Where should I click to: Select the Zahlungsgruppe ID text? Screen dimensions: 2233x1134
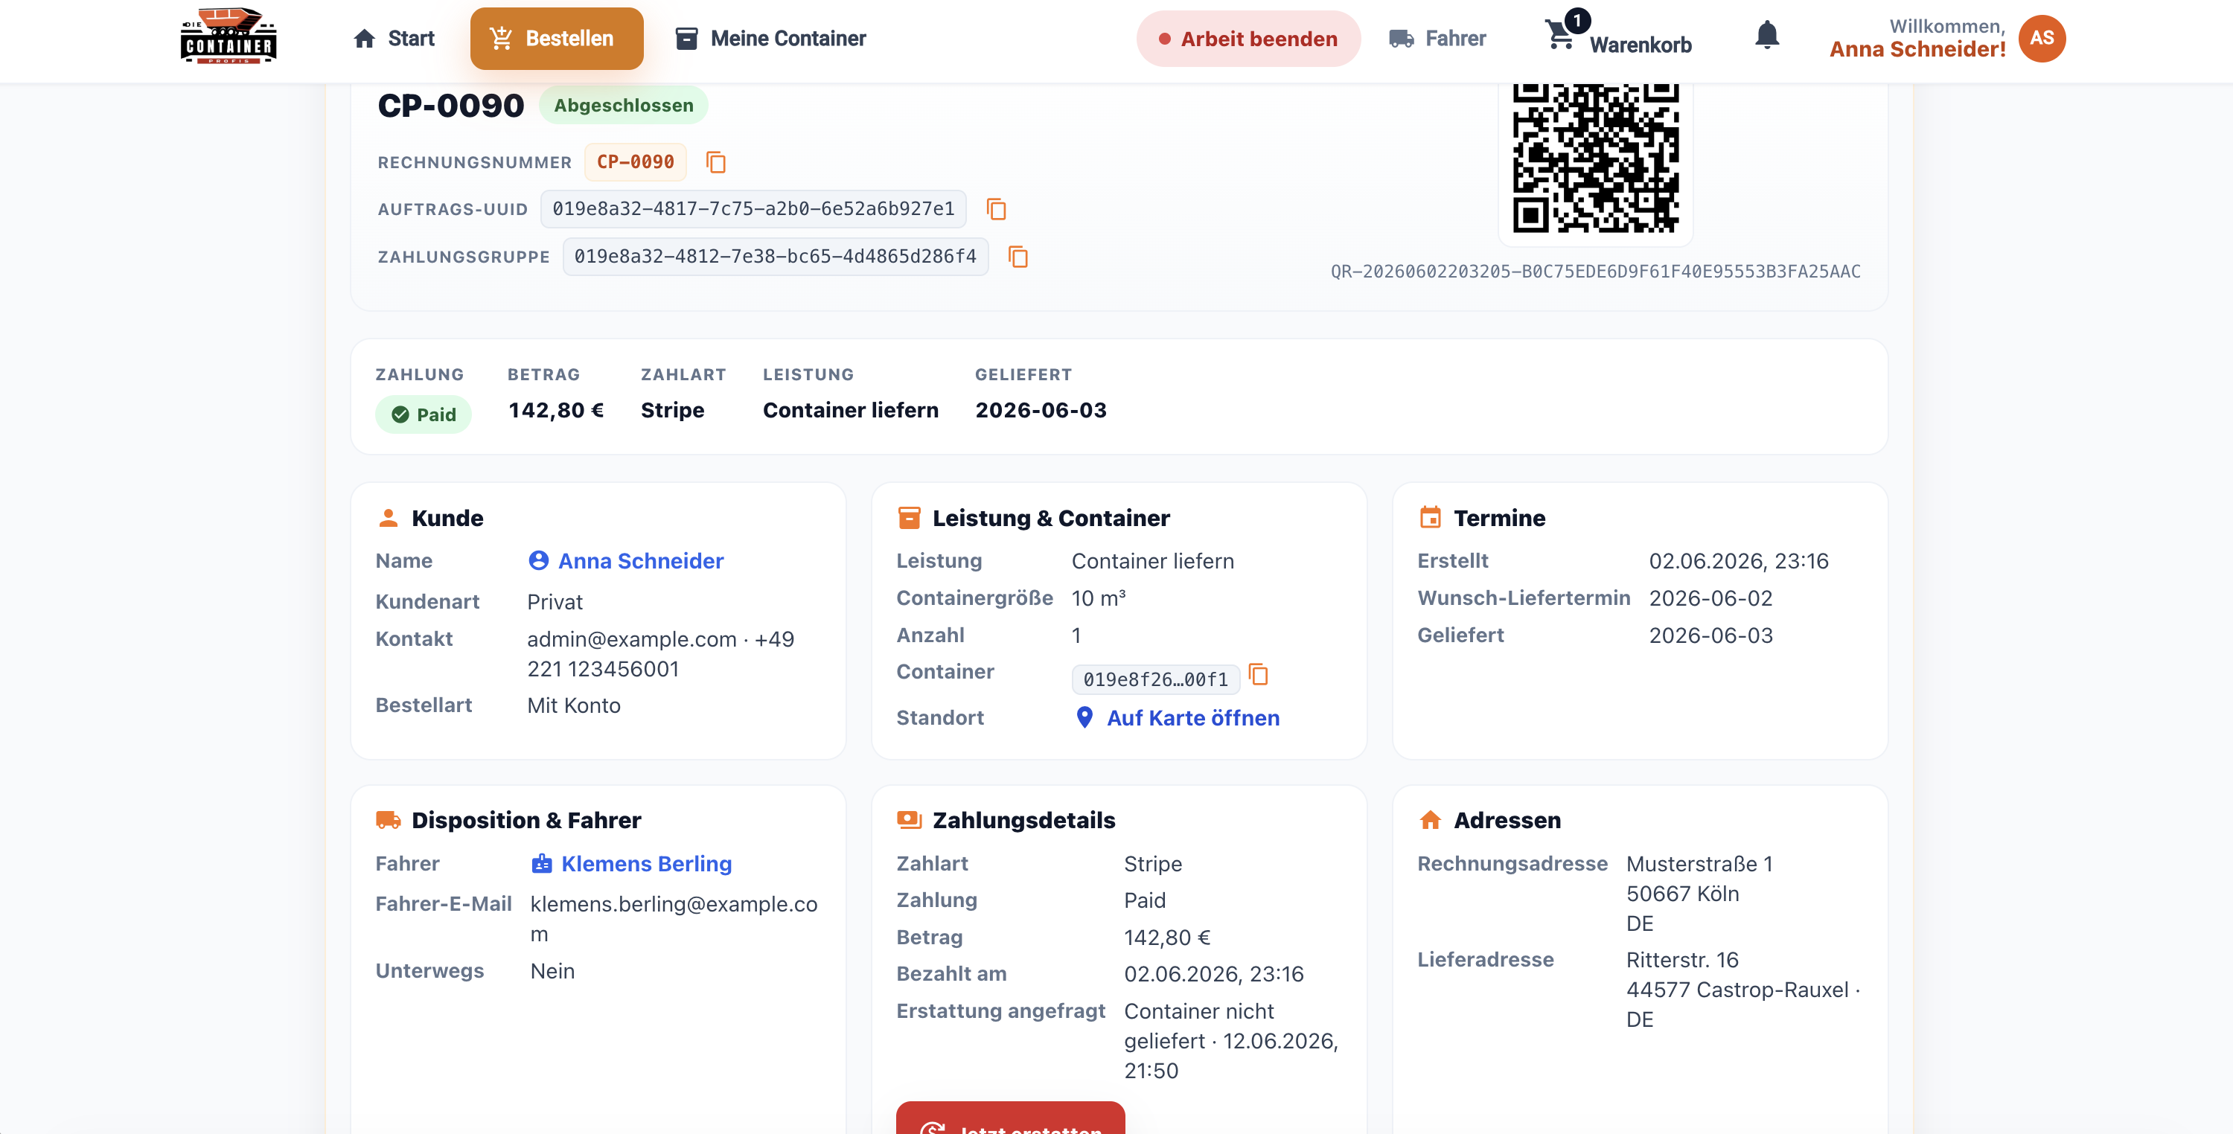[x=775, y=257]
